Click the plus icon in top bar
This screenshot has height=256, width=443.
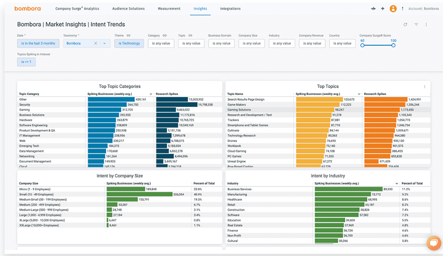[x=383, y=9]
